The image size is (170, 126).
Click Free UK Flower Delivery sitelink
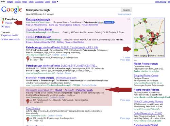click(x=37, y=25)
